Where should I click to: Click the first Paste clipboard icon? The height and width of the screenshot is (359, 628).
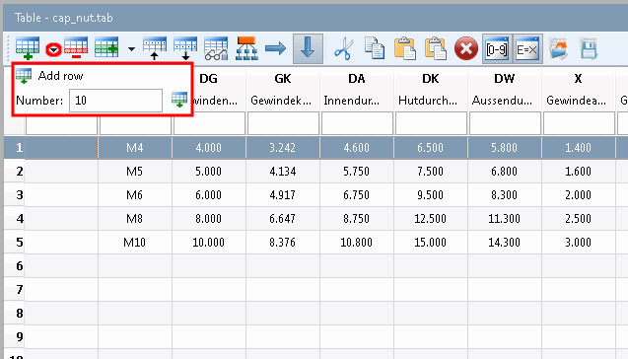[x=404, y=48]
